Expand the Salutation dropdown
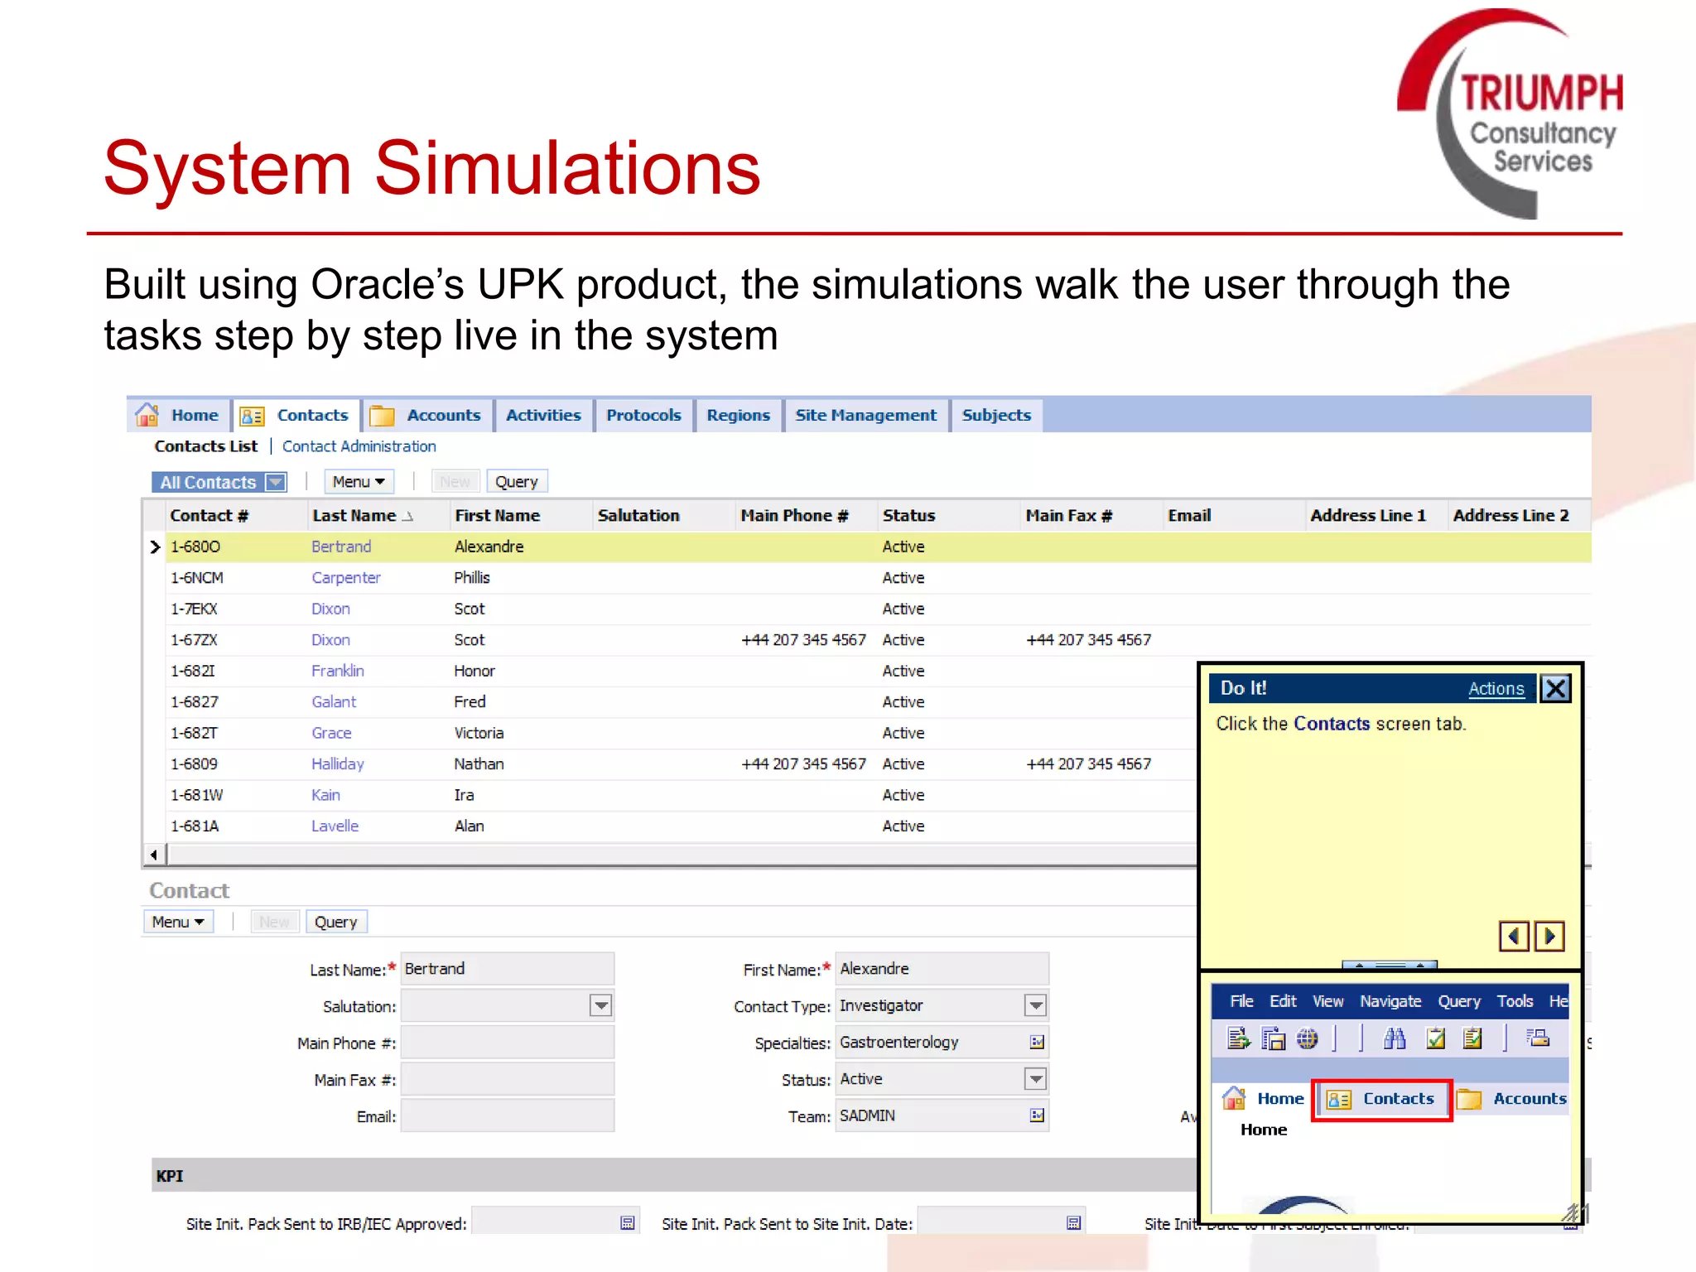Viewport: 1696px width, 1272px height. tap(601, 1006)
